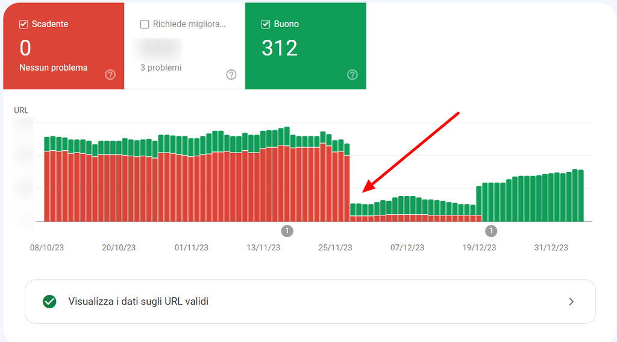Click the '3 problemi' text

pyautogui.click(x=161, y=68)
